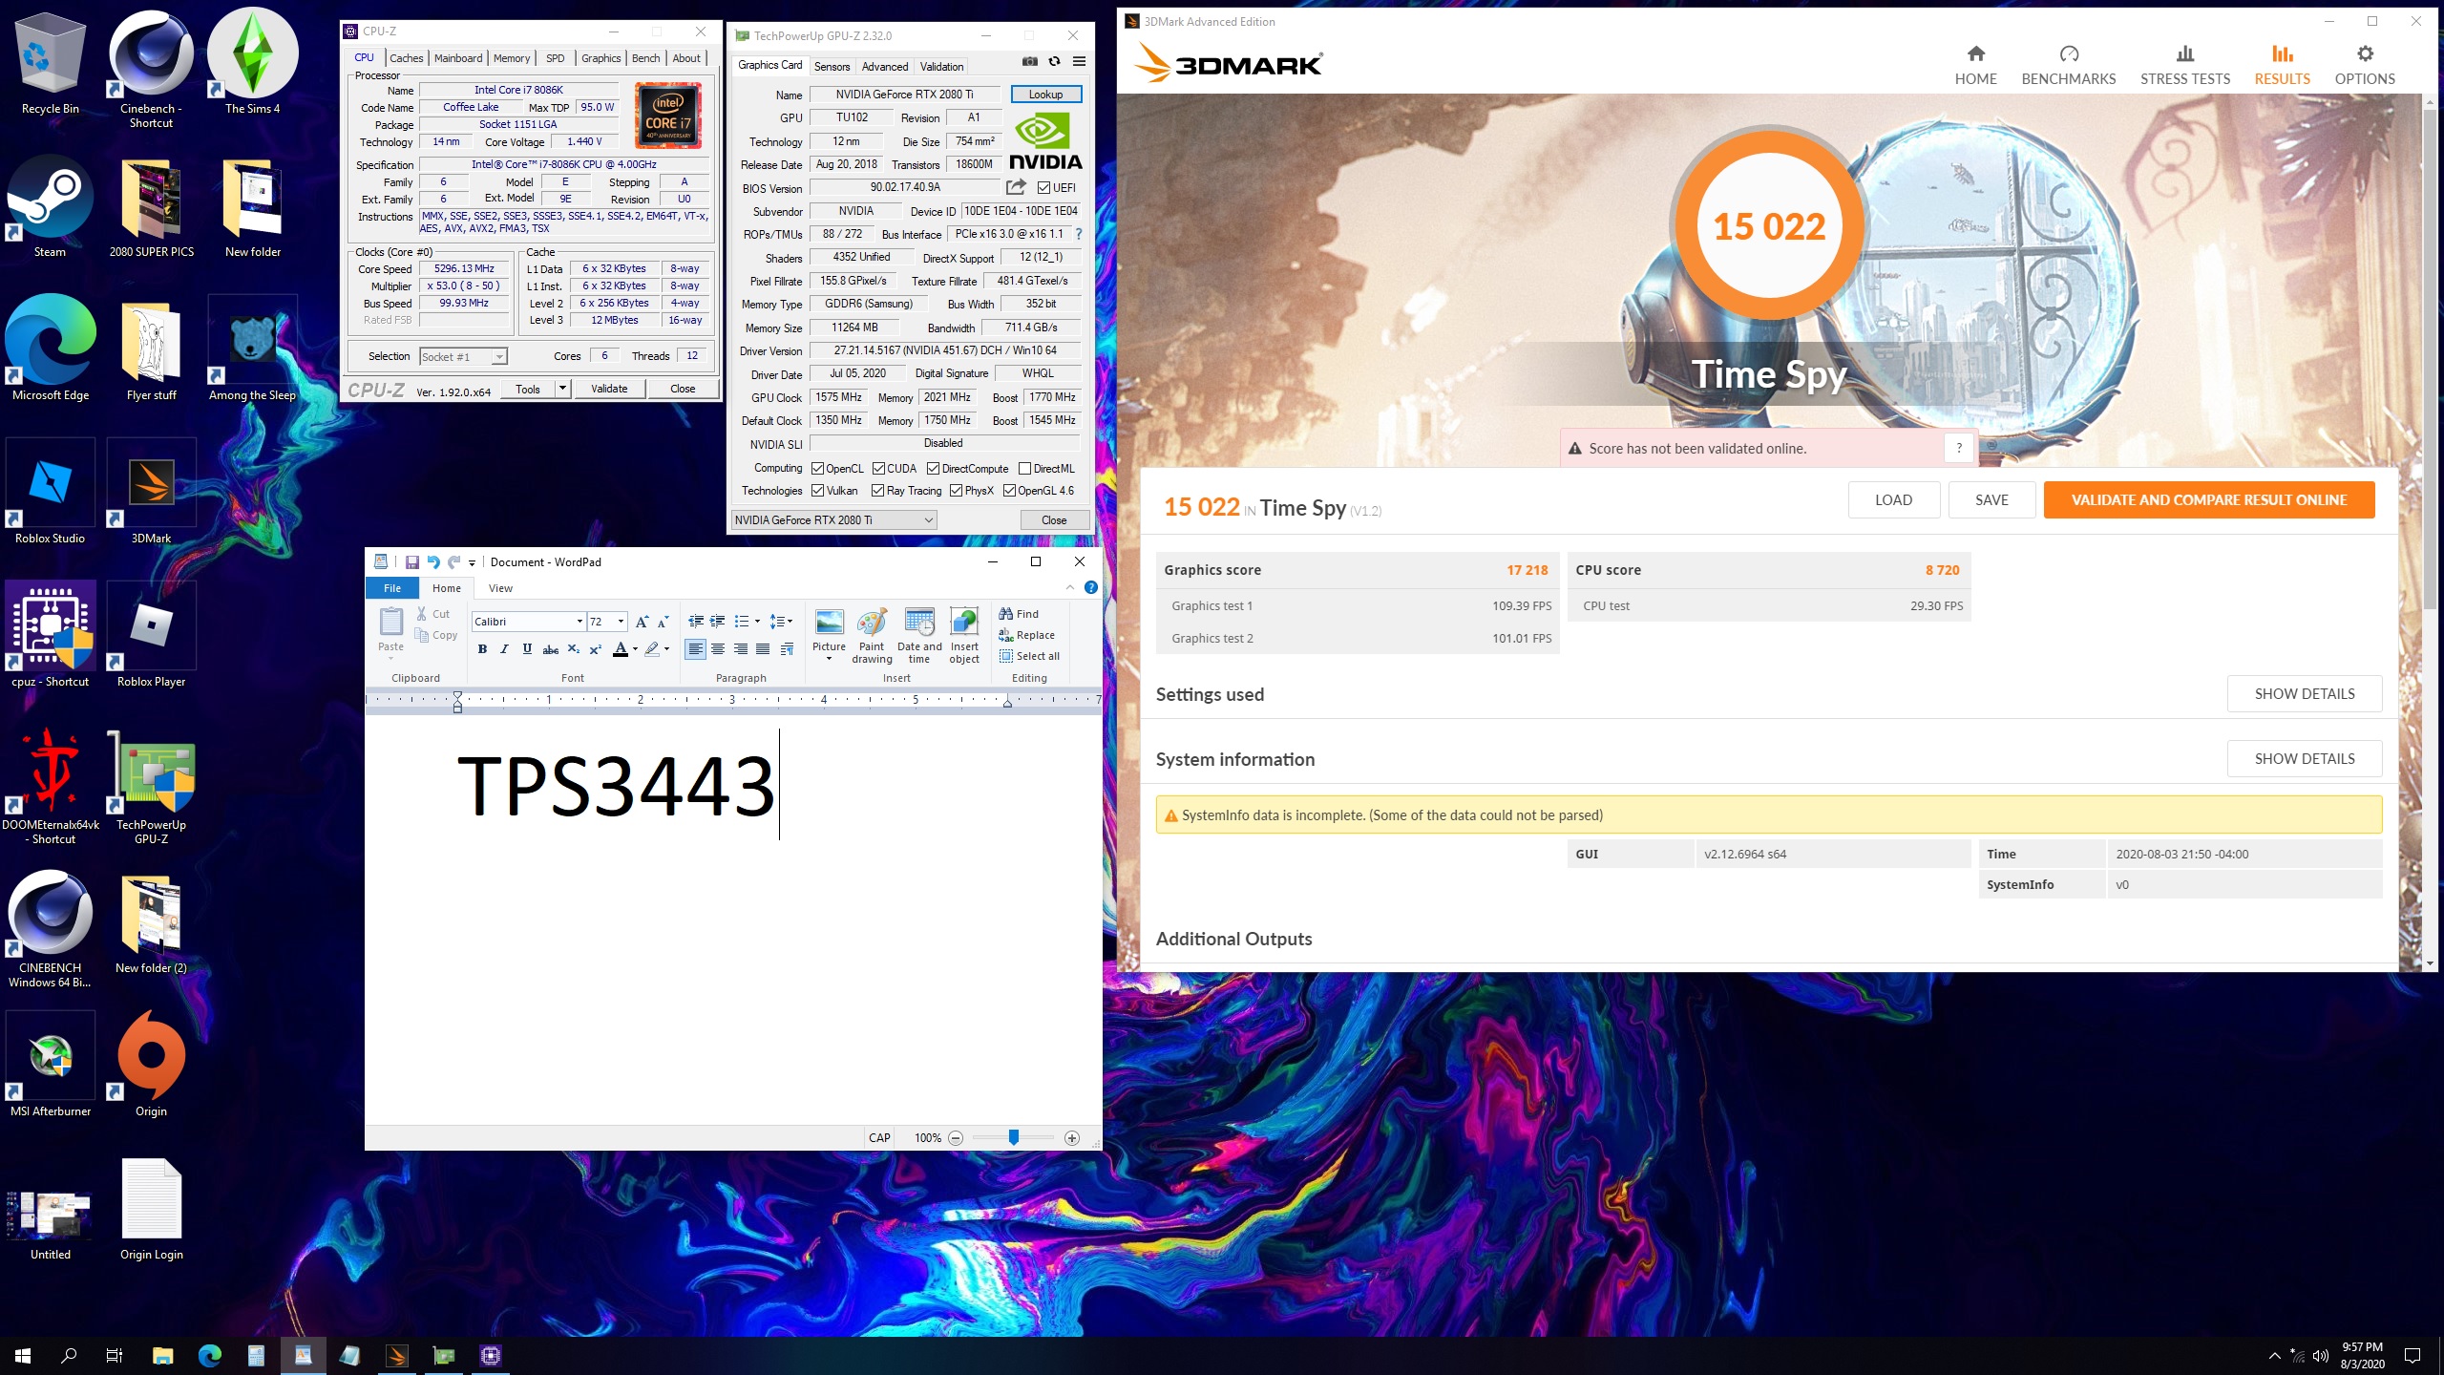Switch to the Mainboard tab in CPU-Z
The image size is (2444, 1375).
[458, 58]
